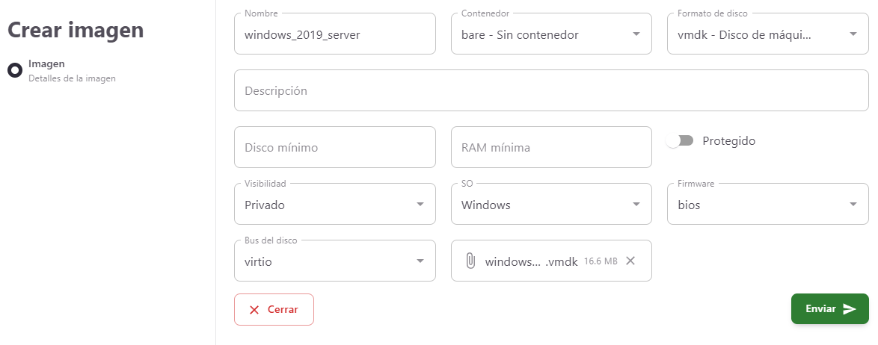Expand the SO dropdown showing Windows
Screen dimensions: 878x345
[551, 204]
